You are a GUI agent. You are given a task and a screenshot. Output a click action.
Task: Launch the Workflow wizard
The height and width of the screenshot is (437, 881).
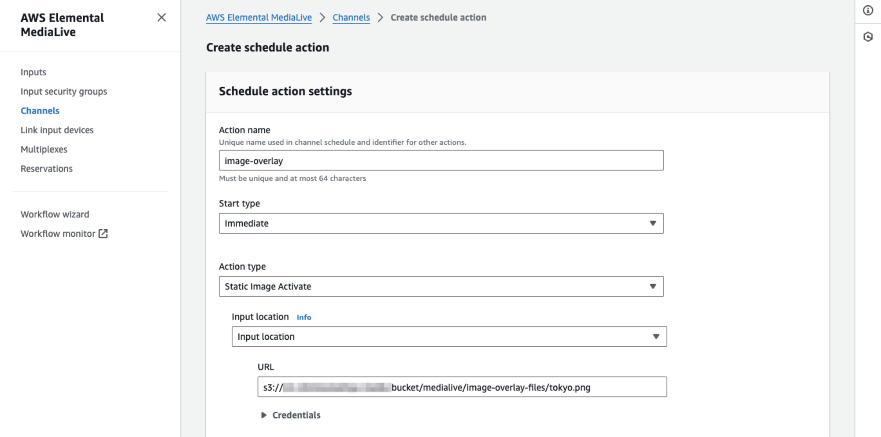coord(55,214)
